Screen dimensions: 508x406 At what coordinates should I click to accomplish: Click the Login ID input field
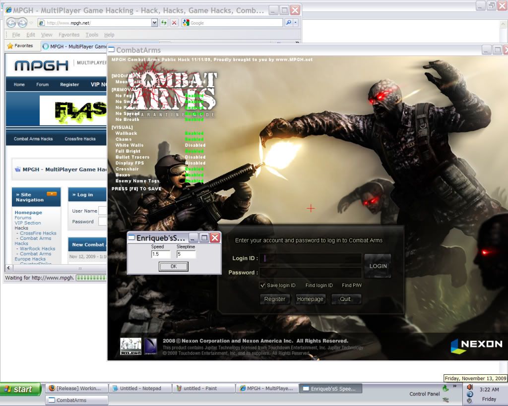click(x=311, y=258)
